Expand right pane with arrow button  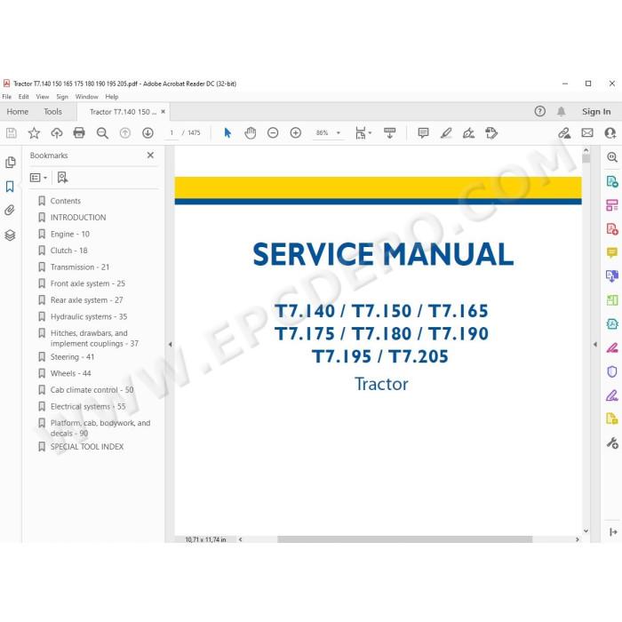[613, 532]
